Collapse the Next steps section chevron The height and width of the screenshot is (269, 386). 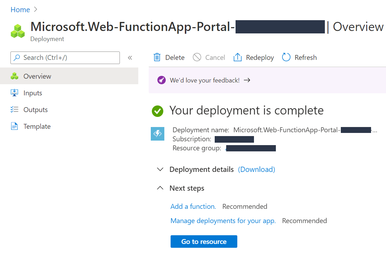160,188
